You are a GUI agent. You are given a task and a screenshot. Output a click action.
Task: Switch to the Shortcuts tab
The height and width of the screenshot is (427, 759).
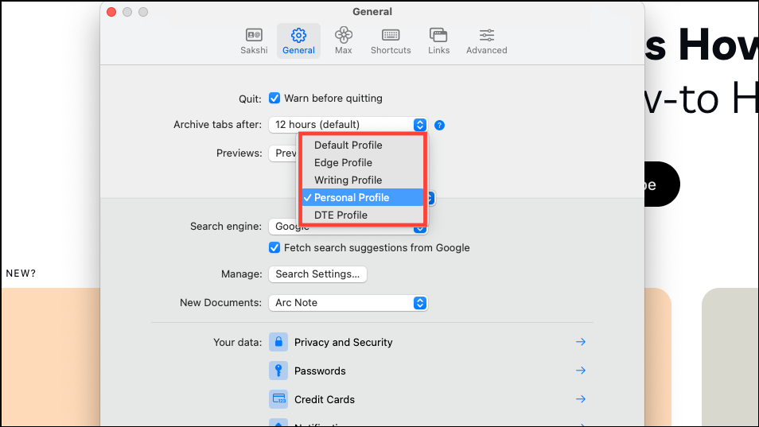pos(391,41)
